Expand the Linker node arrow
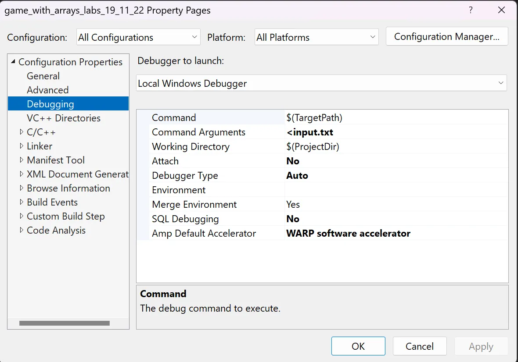Viewport: 518px width, 362px height. point(22,146)
